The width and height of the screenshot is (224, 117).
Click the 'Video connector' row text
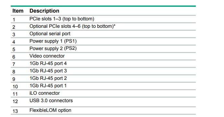click(47, 56)
